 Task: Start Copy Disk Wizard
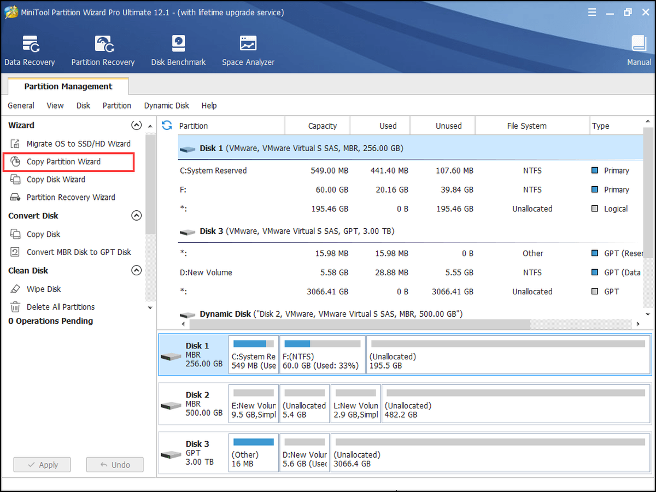(x=56, y=179)
